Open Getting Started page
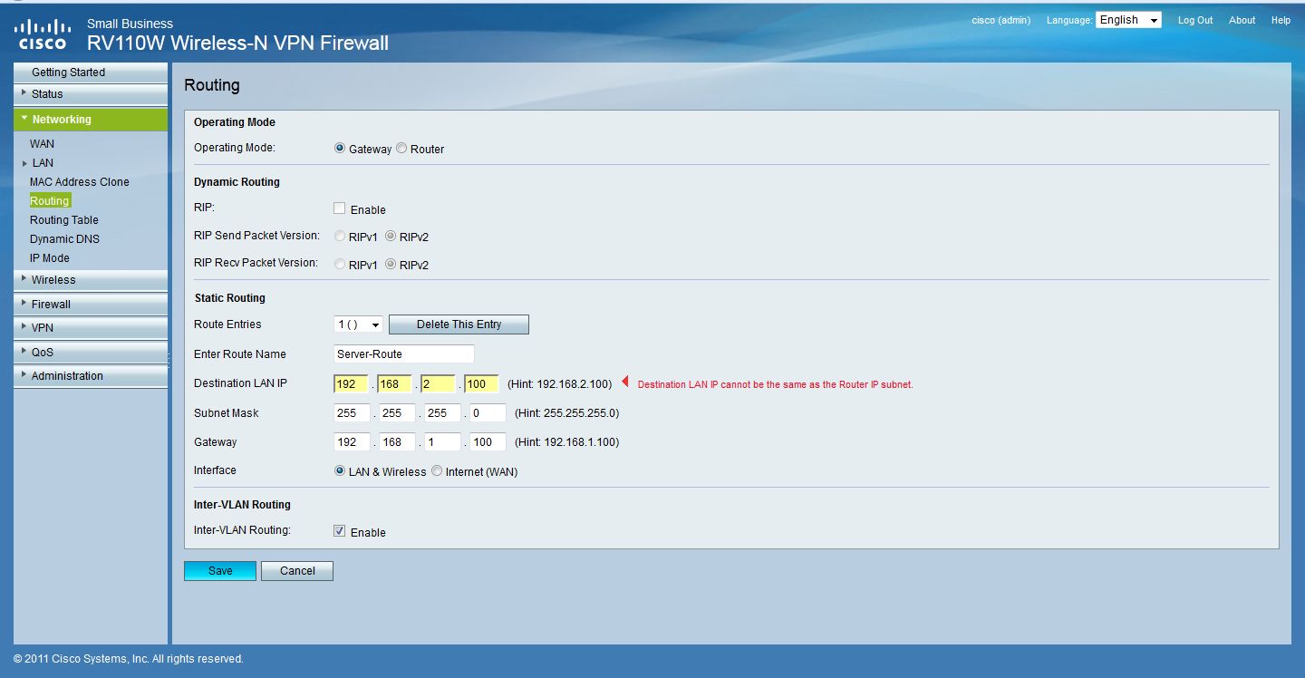Viewport: 1305px width, 678px height. pos(91,73)
